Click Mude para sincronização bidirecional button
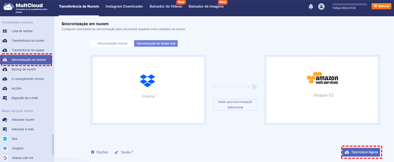394x162 pixels. [x=235, y=105]
